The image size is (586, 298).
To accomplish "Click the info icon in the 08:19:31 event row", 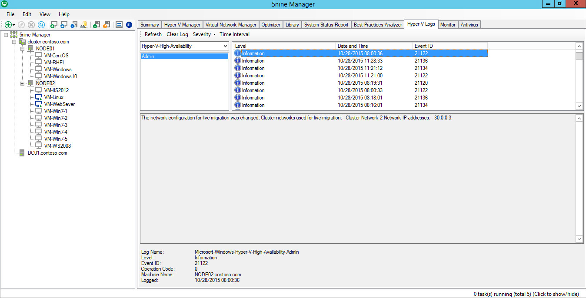I will pyautogui.click(x=238, y=83).
